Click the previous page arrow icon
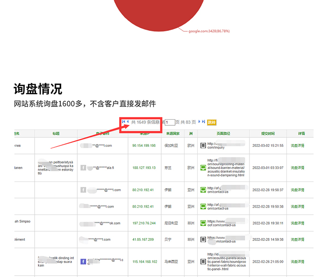The height and width of the screenshot is (277, 332). (x=128, y=122)
